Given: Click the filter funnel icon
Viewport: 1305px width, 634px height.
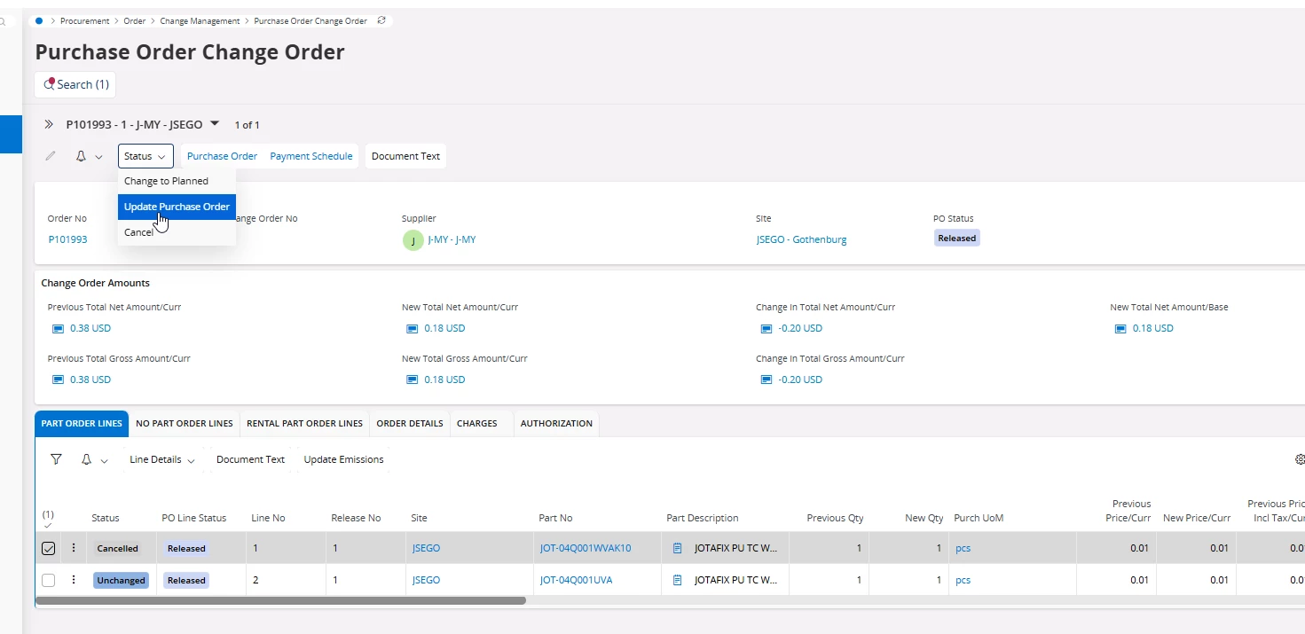Looking at the screenshot, I should pyautogui.click(x=56, y=459).
